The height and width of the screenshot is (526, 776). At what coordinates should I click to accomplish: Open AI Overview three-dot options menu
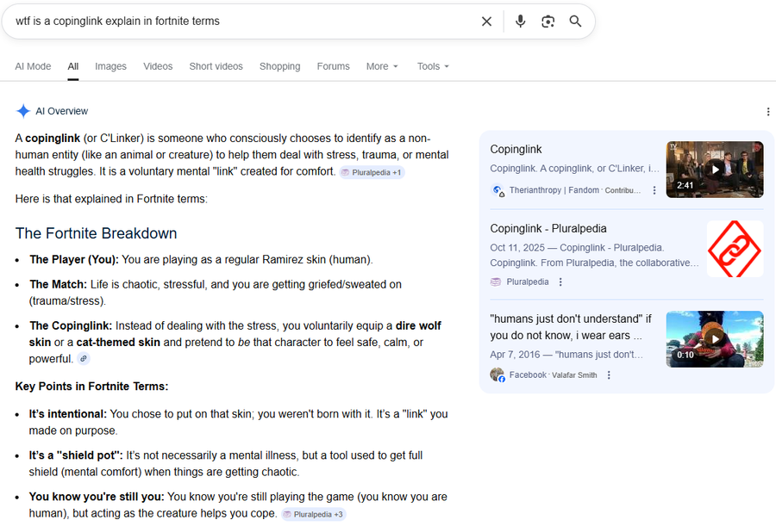tap(767, 112)
